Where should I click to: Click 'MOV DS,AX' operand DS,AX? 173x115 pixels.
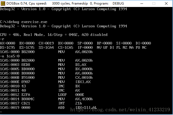coord(81,65)
